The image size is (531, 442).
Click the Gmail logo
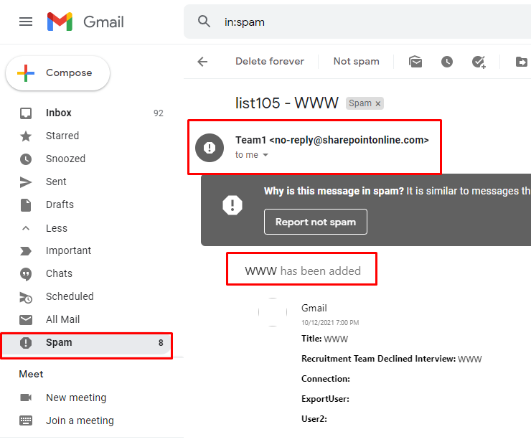(85, 22)
